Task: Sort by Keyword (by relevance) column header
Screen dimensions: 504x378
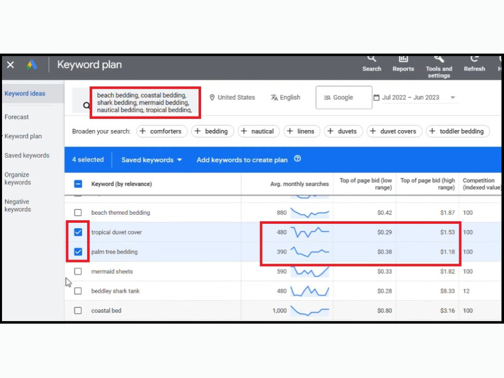Action: click(121, 184)
